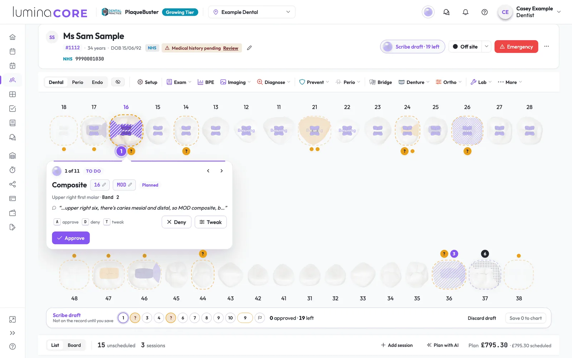
Task: Open Setup gear in chart toolbar
Action: 147,82
